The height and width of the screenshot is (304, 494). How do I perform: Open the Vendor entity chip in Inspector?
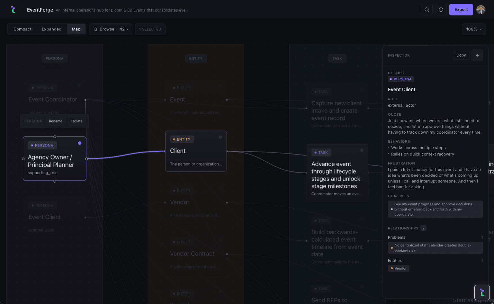(399, 268)
